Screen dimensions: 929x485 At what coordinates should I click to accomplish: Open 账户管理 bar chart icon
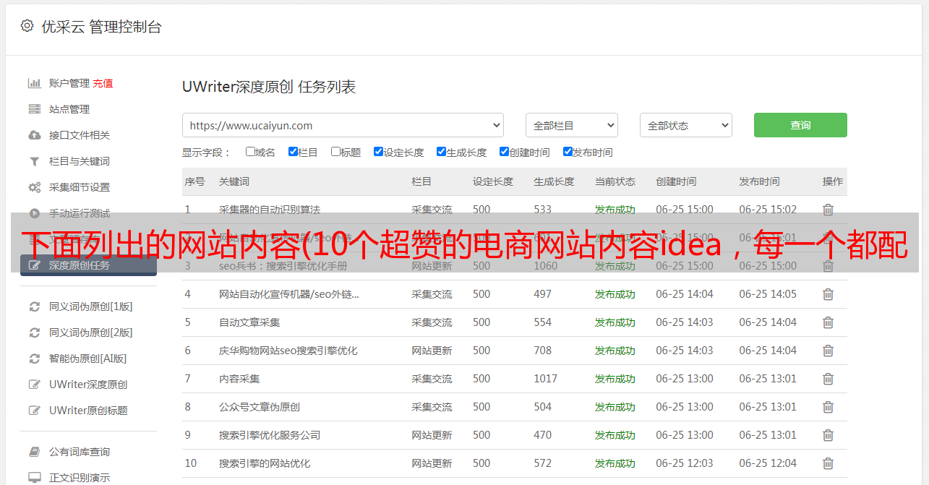pyautogui.click(x=34, y=83)
